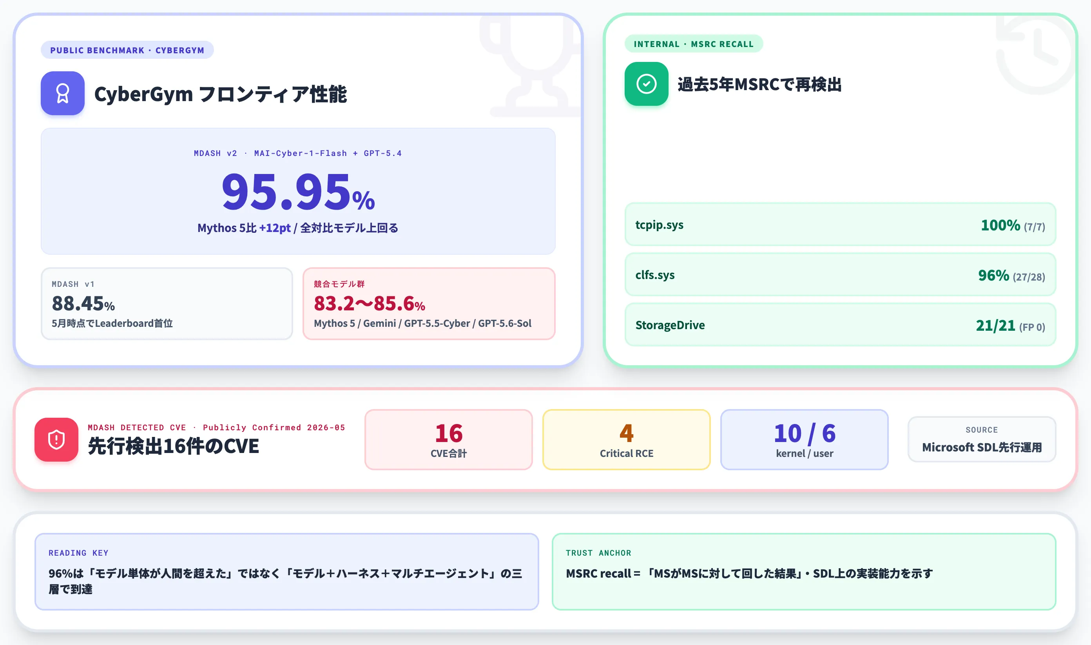Screen dimensions: 1091x645
Task: Click the clfs.sys row name
Action: click(x=655, y=275)
